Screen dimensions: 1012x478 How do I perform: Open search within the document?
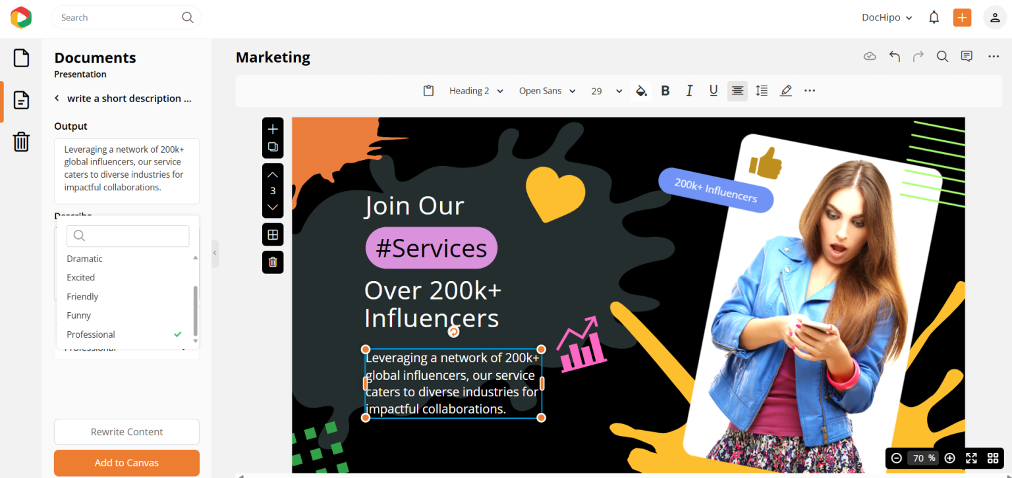click(x=942, y=56)
